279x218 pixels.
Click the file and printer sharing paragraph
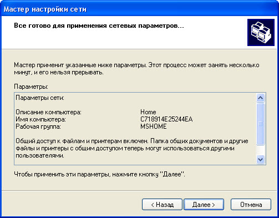132,148
